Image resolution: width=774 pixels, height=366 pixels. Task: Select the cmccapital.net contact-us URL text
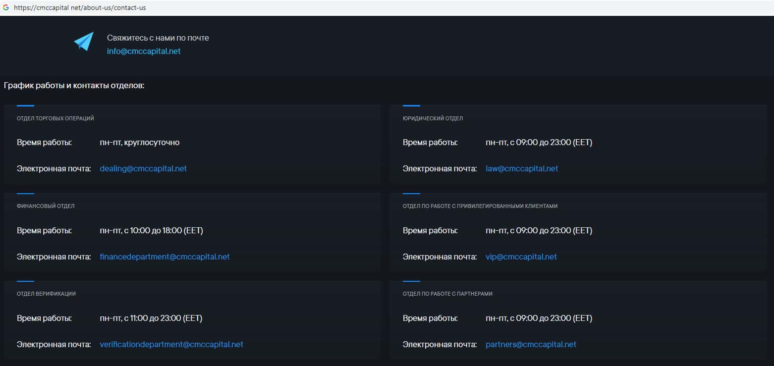coord(80,8)
